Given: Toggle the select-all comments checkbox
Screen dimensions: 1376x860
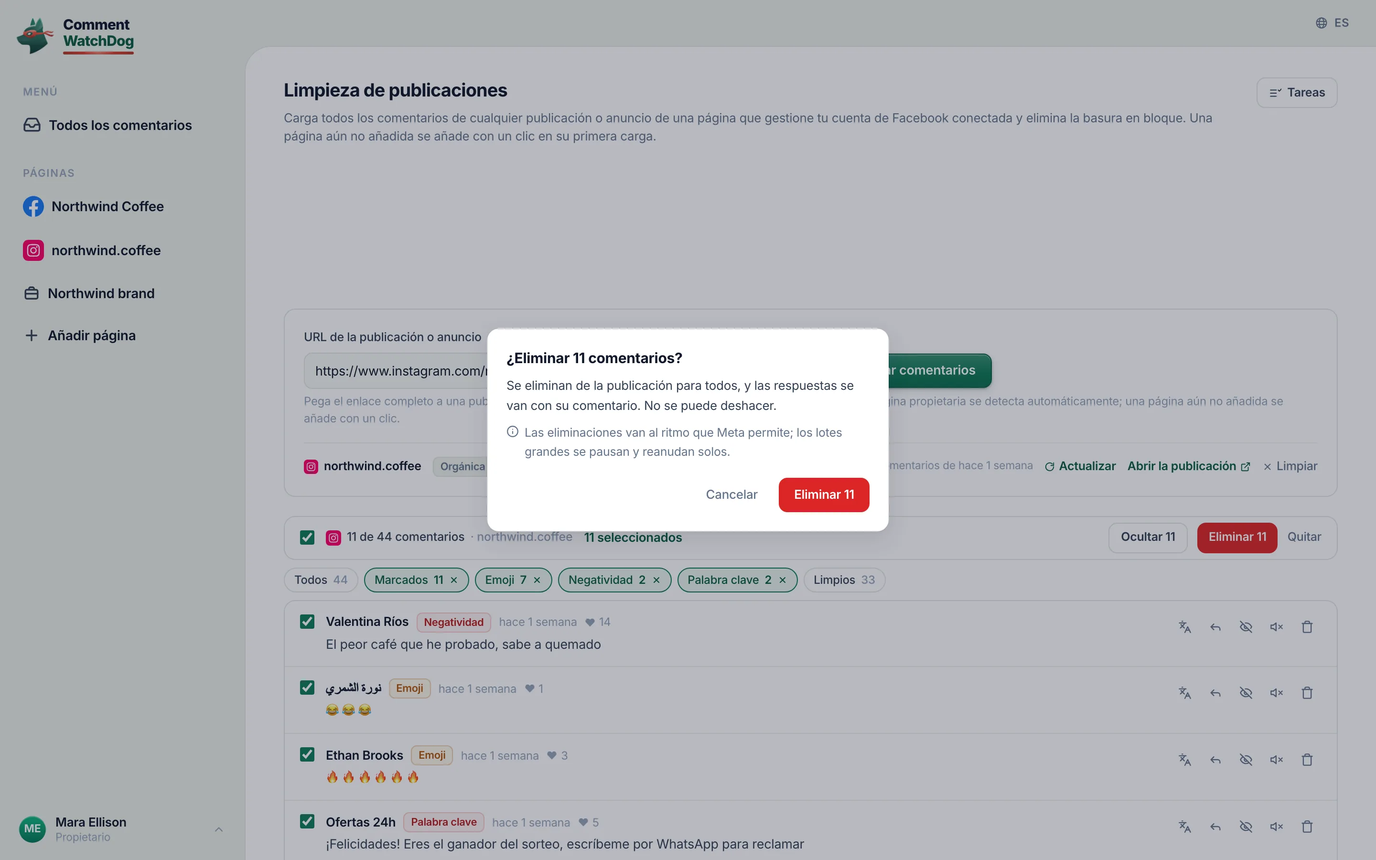Looking at the screenshot, I should (x=307, y=537).
